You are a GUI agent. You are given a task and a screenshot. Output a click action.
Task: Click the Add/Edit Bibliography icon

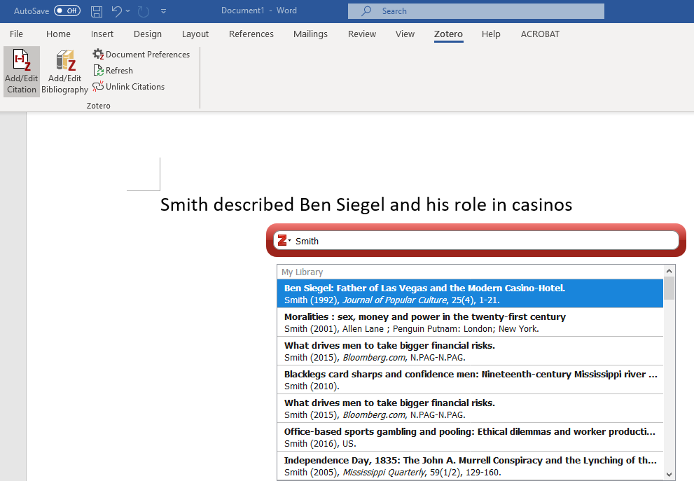tap(66, 60)
